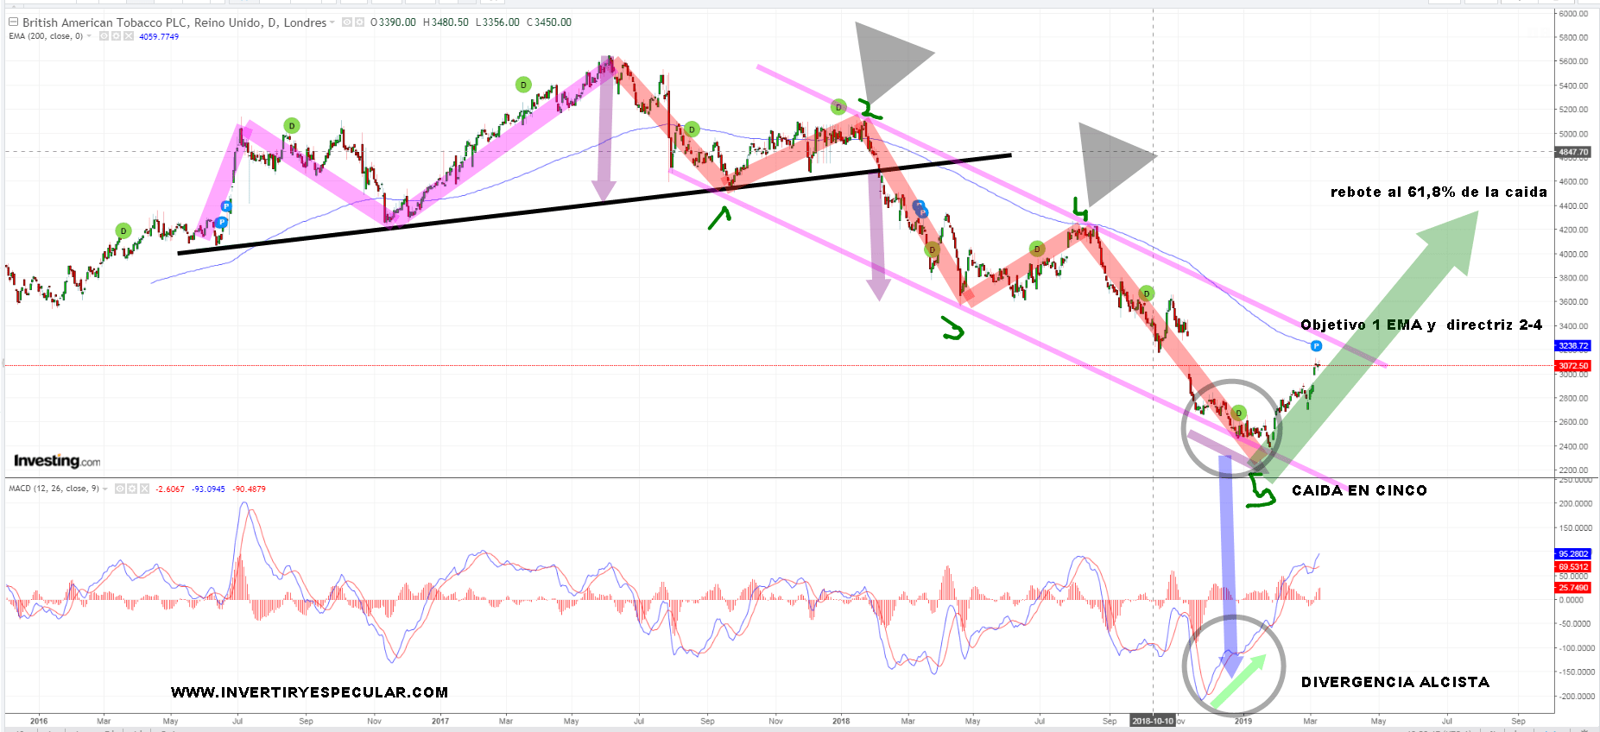This screenshot has height=732, width=1600.
Task: Hide the MACD indicator with eye icon
Action: click(120, 489)
